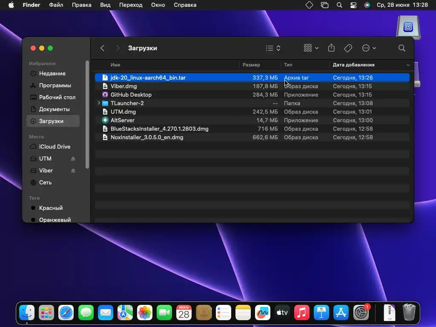Sort by the Размер column header

click(251, 65)
